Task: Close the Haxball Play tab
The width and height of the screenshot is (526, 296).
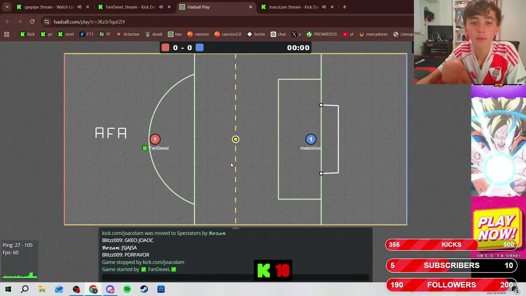Action: (251, 7)
